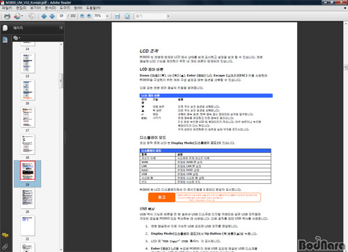This screenshot has width=348, height=252.
Task: Select the page 17 thumbnail
Action: (x=28, y=117)
